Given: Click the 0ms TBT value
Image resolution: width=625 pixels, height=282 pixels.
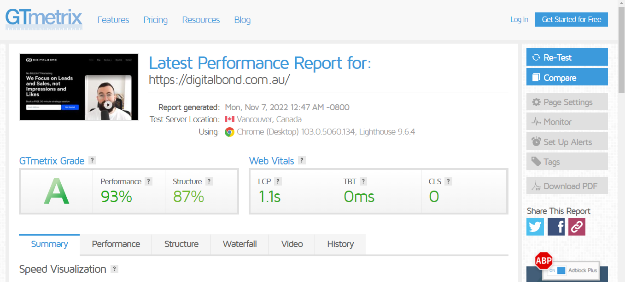Looking at the screenshot, I should pos(359,197).
